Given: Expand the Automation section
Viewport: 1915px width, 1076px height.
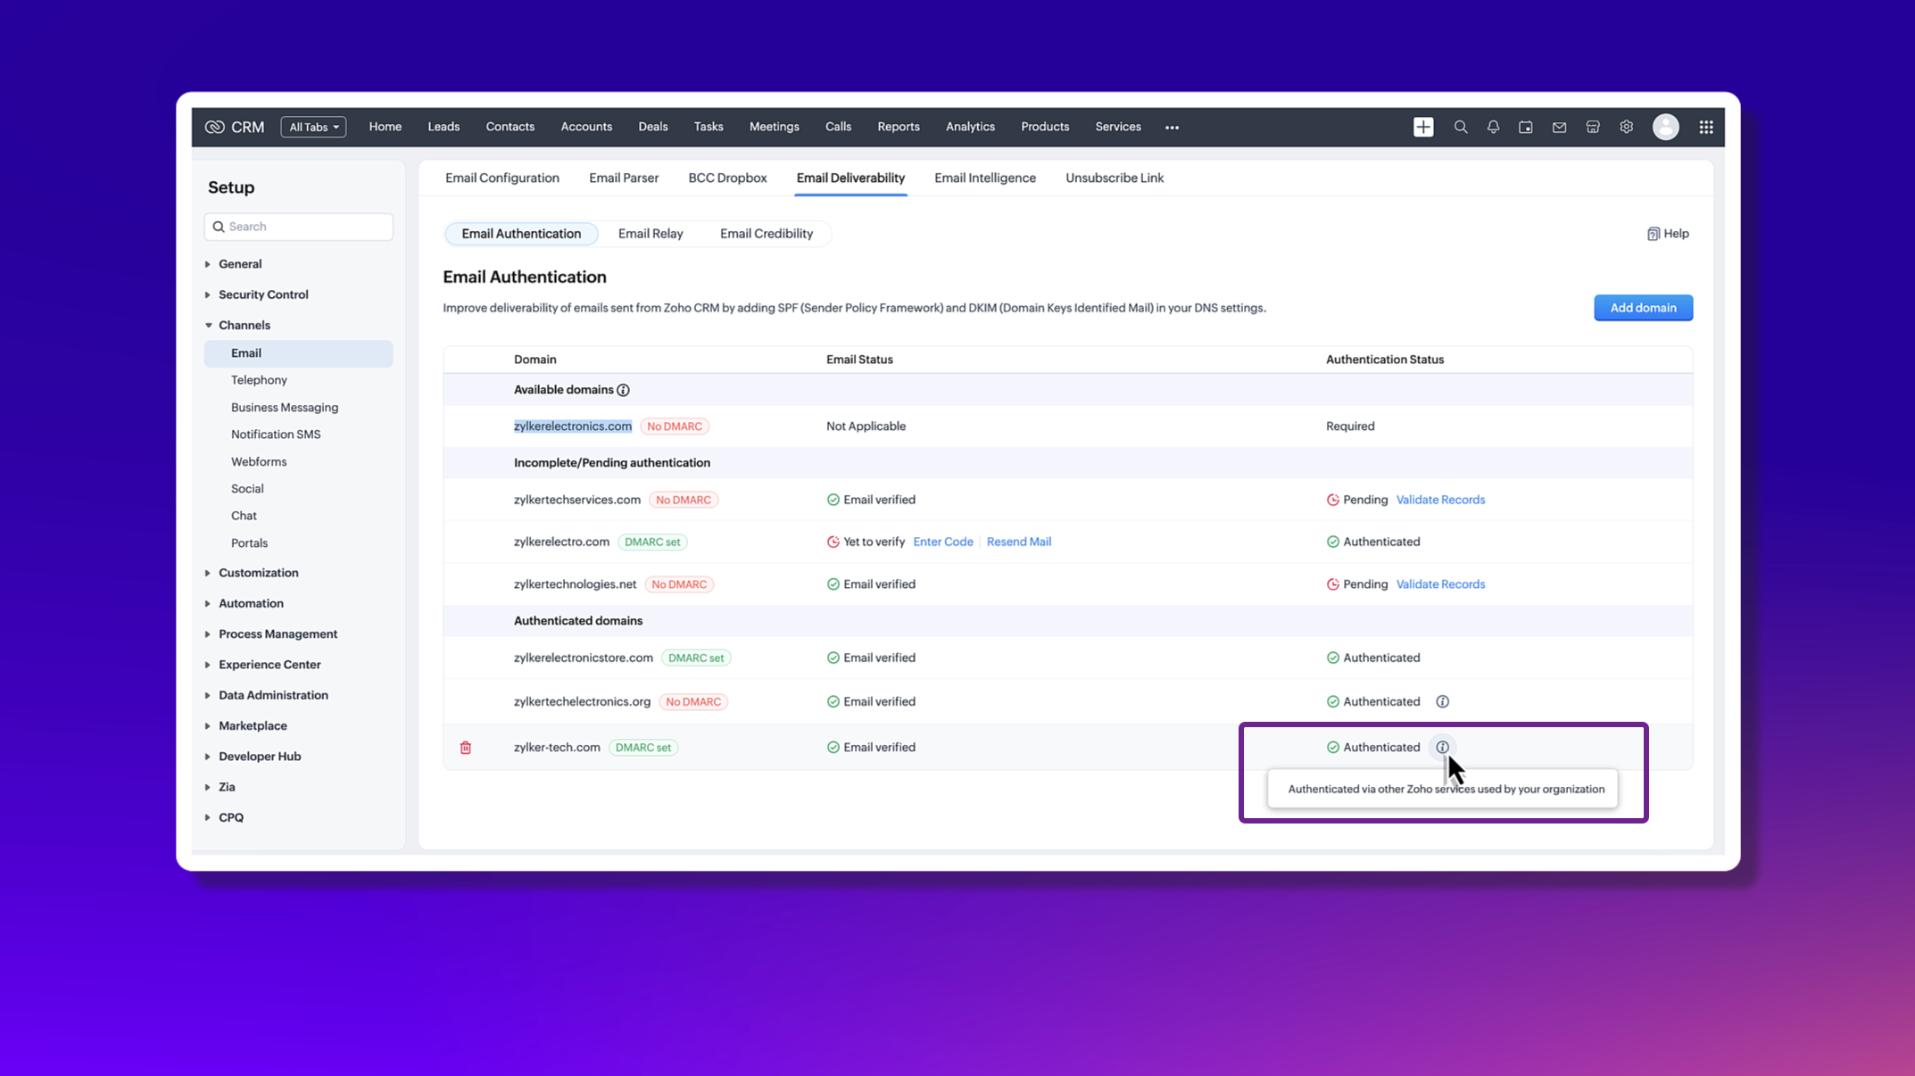Looking at the screenshot, I should 251,603.
